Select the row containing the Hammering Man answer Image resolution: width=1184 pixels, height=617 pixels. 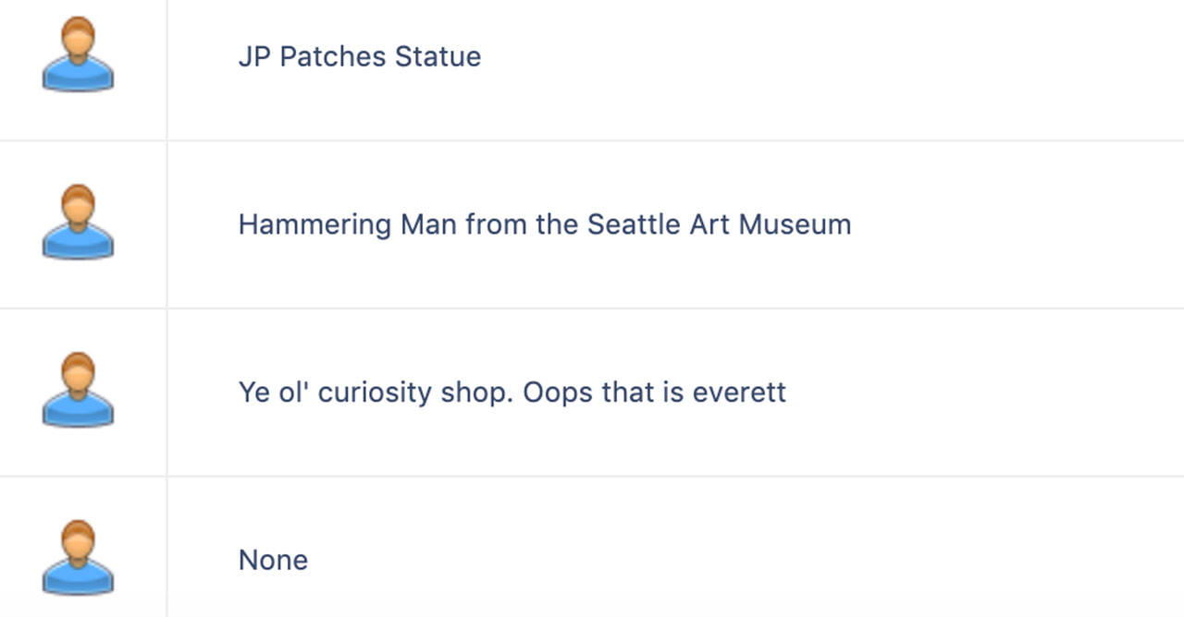[592, 224]
